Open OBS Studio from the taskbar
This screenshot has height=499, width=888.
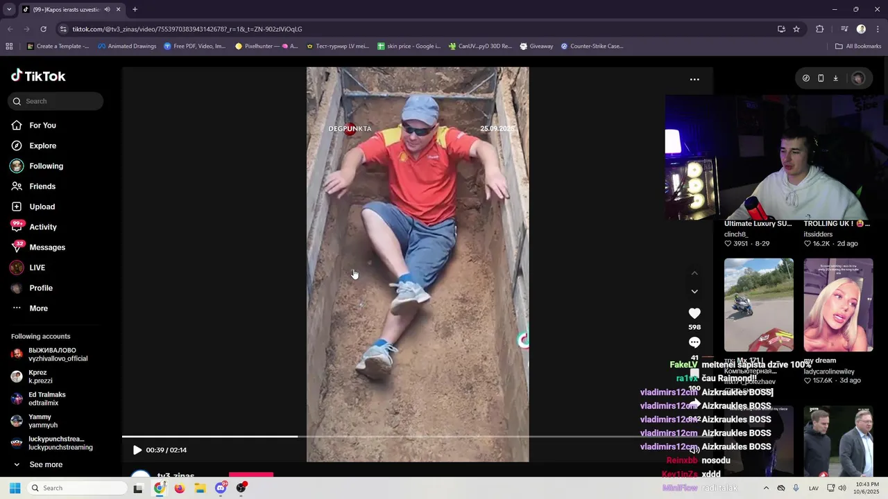(241, 488)
